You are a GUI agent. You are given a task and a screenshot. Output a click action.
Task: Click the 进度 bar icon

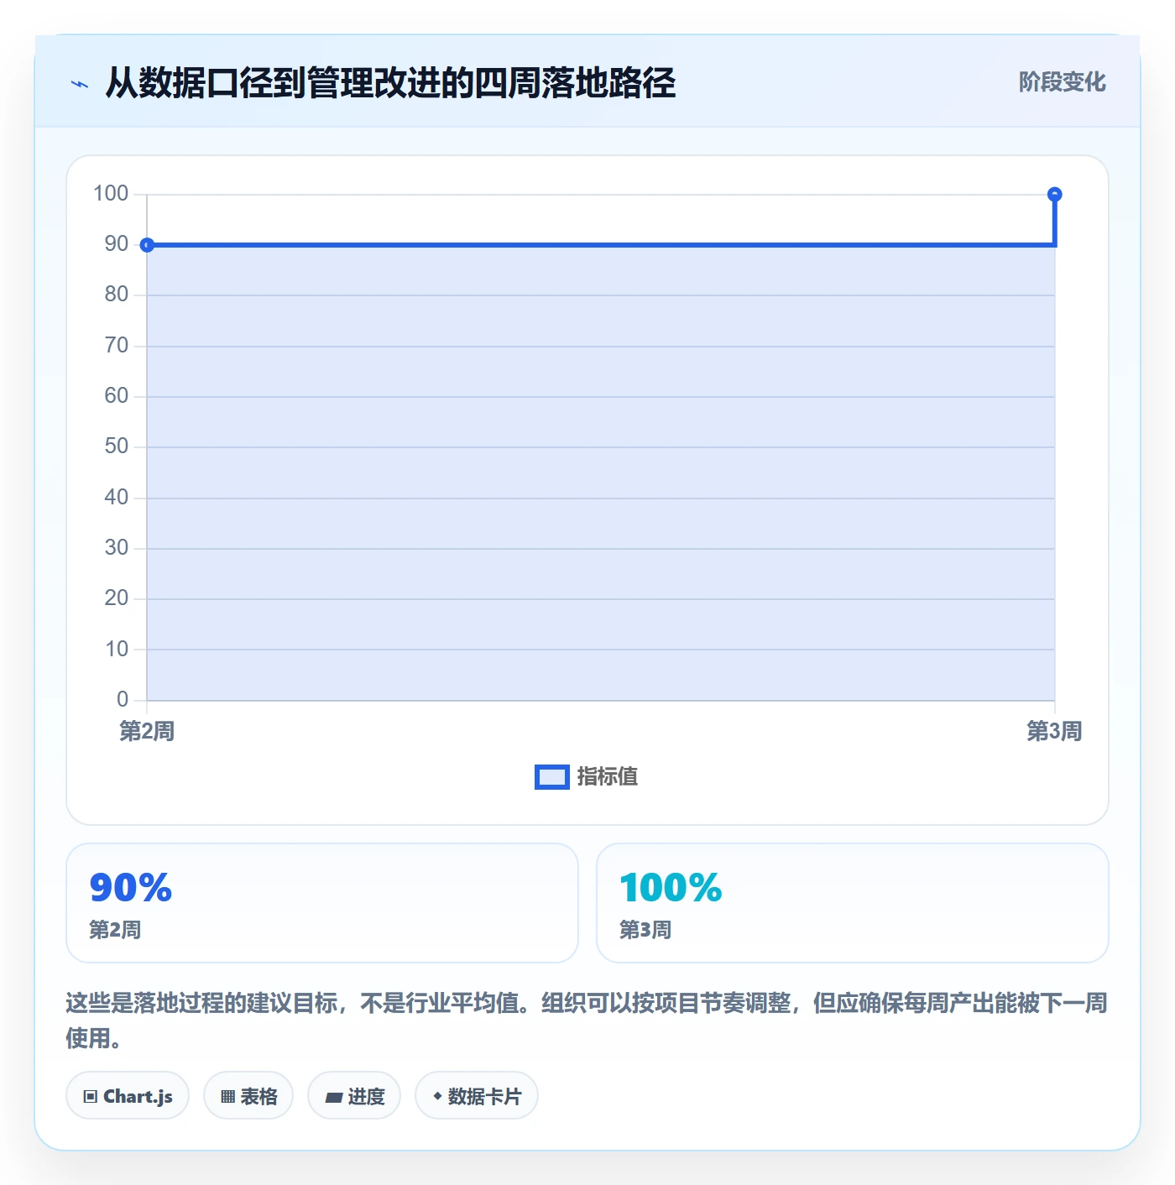pos(333,1097)
